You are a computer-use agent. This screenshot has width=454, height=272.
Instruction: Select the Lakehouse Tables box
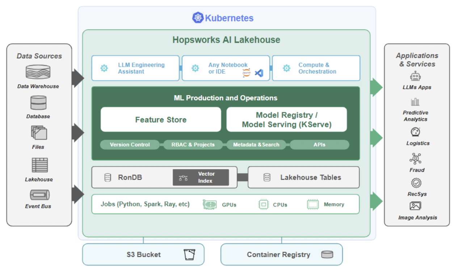[x=303, y=177]
